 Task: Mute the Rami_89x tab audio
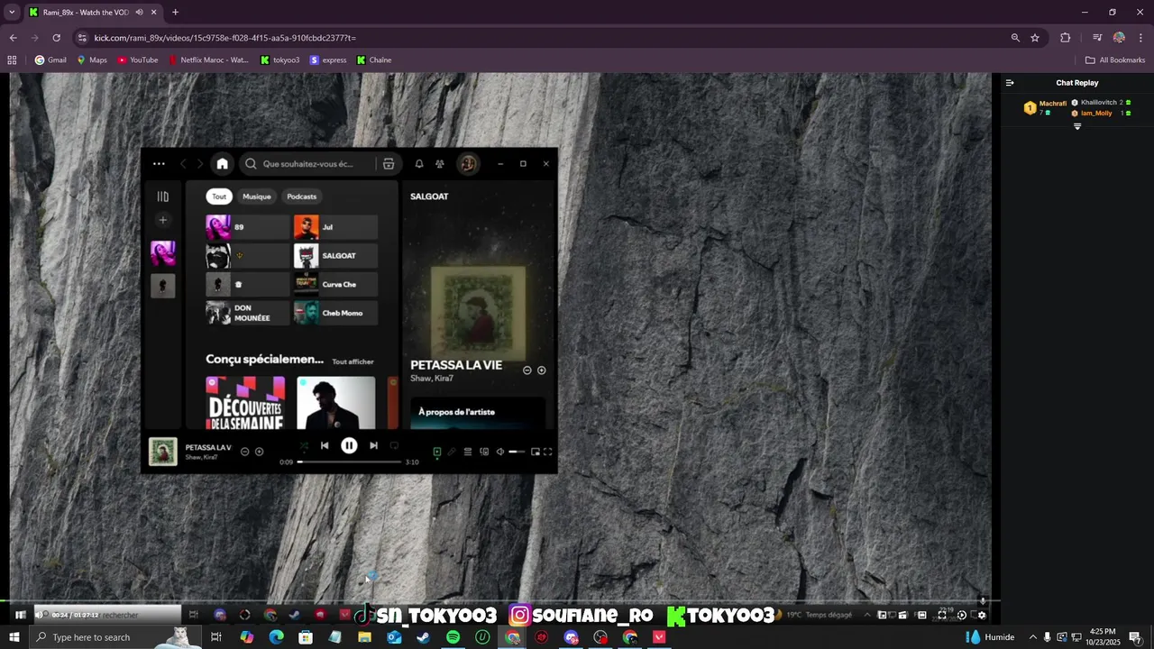tap(140, 13)
